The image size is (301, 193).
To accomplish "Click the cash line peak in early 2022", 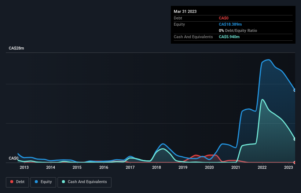I will click(262, 100).
